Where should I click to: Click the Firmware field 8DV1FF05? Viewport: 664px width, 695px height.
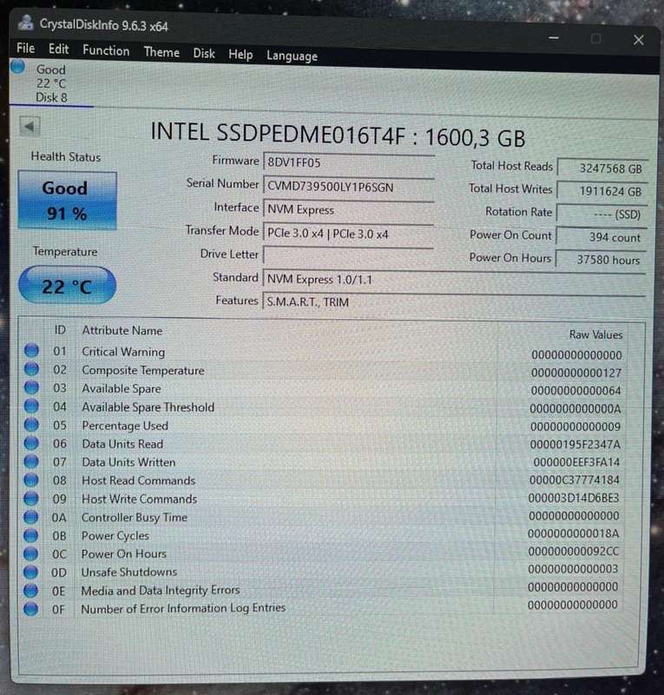(x=349, y=162)
